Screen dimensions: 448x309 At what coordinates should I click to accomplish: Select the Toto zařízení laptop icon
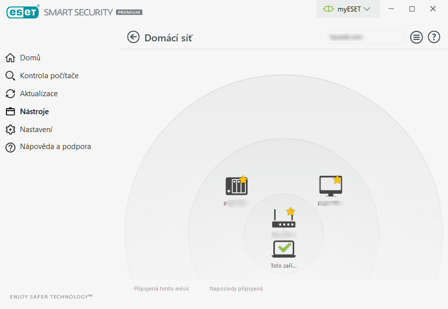[x=283, y=249]
